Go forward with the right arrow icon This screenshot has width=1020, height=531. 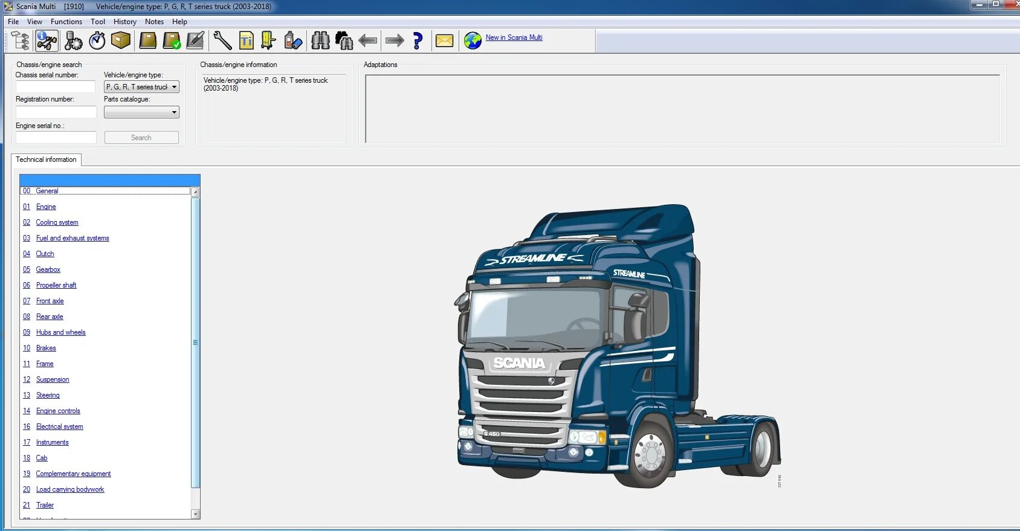395,40
